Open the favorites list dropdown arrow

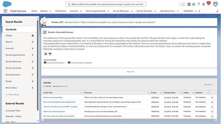point(183,4)
